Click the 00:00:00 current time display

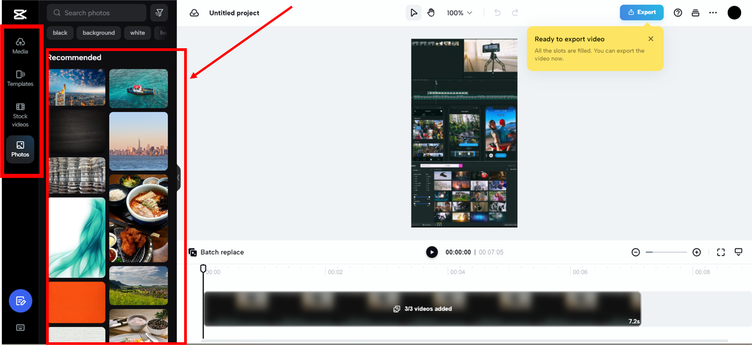tap(458, 252)
